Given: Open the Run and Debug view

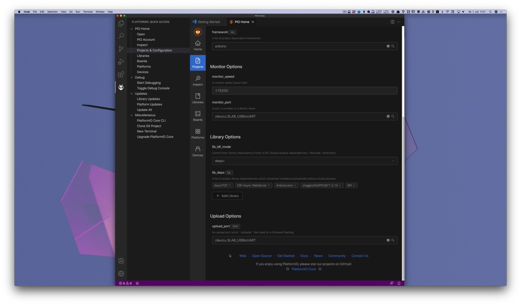Looking at the screenshot, I should [121, 62].
